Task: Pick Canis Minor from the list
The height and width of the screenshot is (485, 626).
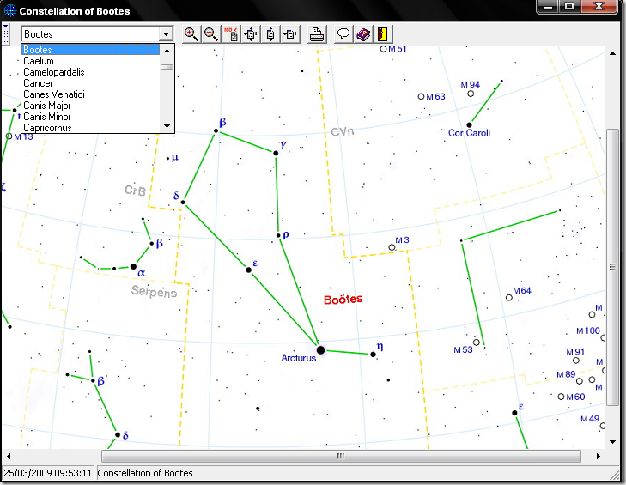Action: click(x=91, y=117)
